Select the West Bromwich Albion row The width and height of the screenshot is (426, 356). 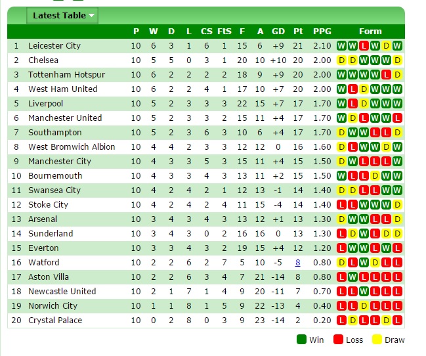click(206, 147)
